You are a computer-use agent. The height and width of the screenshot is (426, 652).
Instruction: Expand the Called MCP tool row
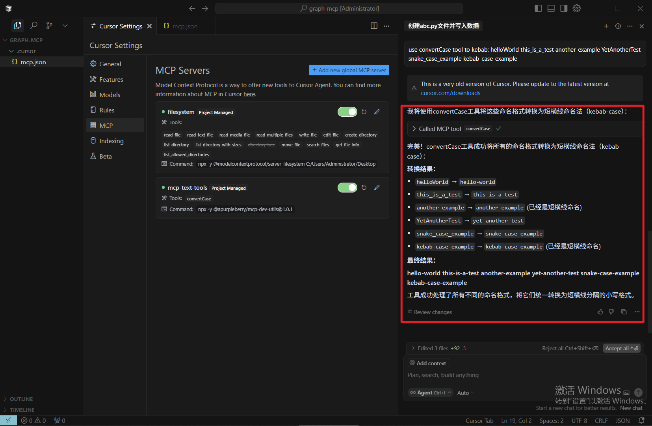pos(524,129)
